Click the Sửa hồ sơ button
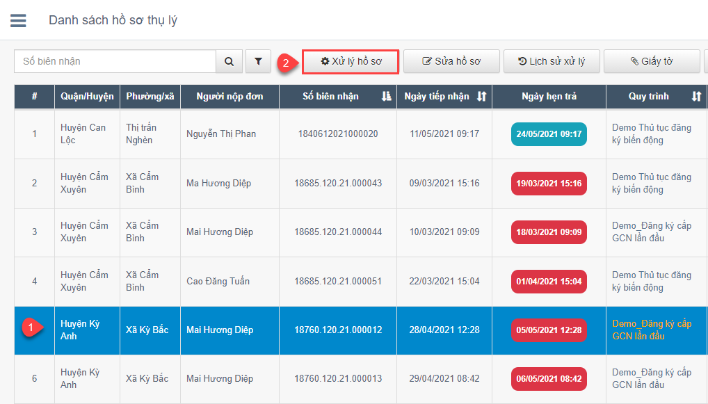Viewport: 708px width, 404px height. point(451,61)
